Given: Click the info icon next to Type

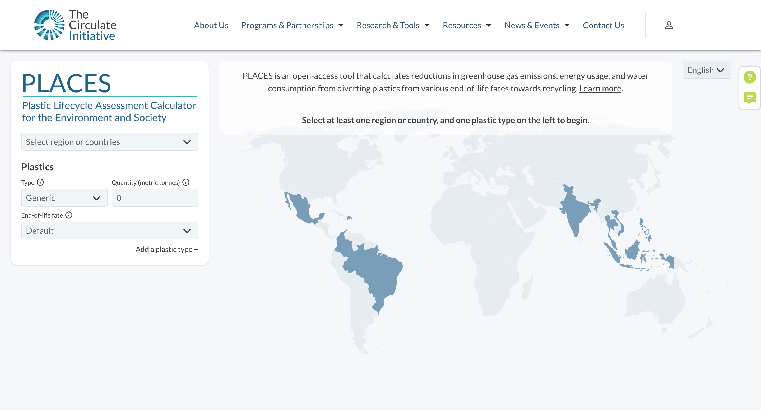Looking at the screenshot, I should point(40,182).
